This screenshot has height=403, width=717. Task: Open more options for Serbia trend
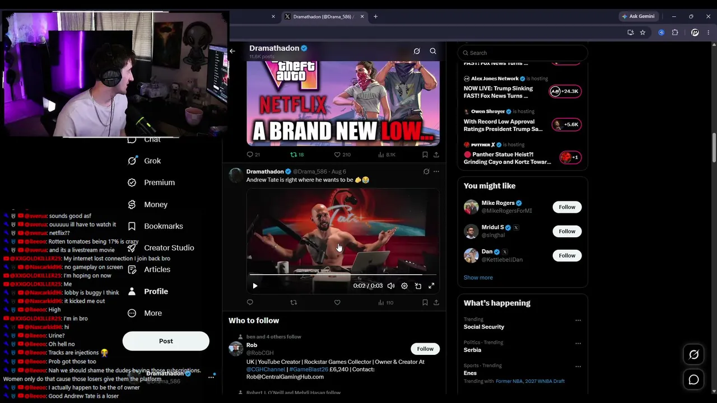click(578, 344)
